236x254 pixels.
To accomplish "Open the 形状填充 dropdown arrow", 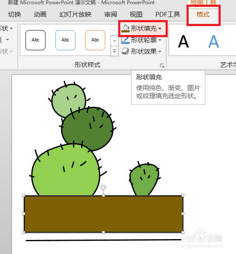I will click(x=160, y=29).
